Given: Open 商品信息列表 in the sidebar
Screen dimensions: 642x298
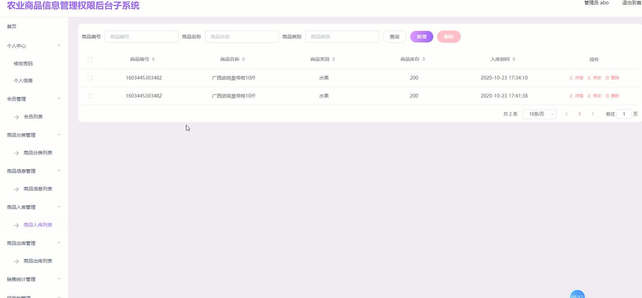Looking at the screenshot, I should click(x=38, y=189).
